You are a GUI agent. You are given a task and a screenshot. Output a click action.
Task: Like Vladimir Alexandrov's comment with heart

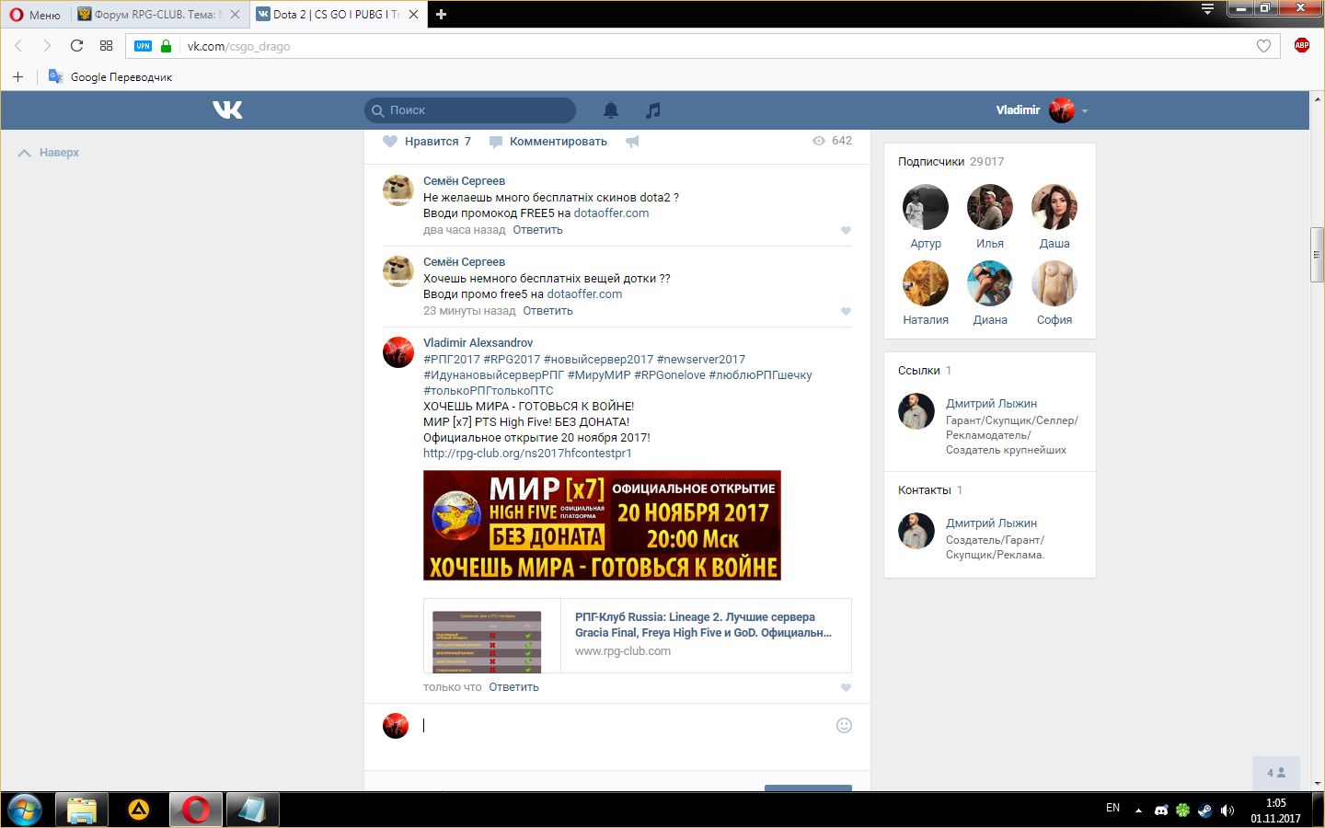[846, 687]
